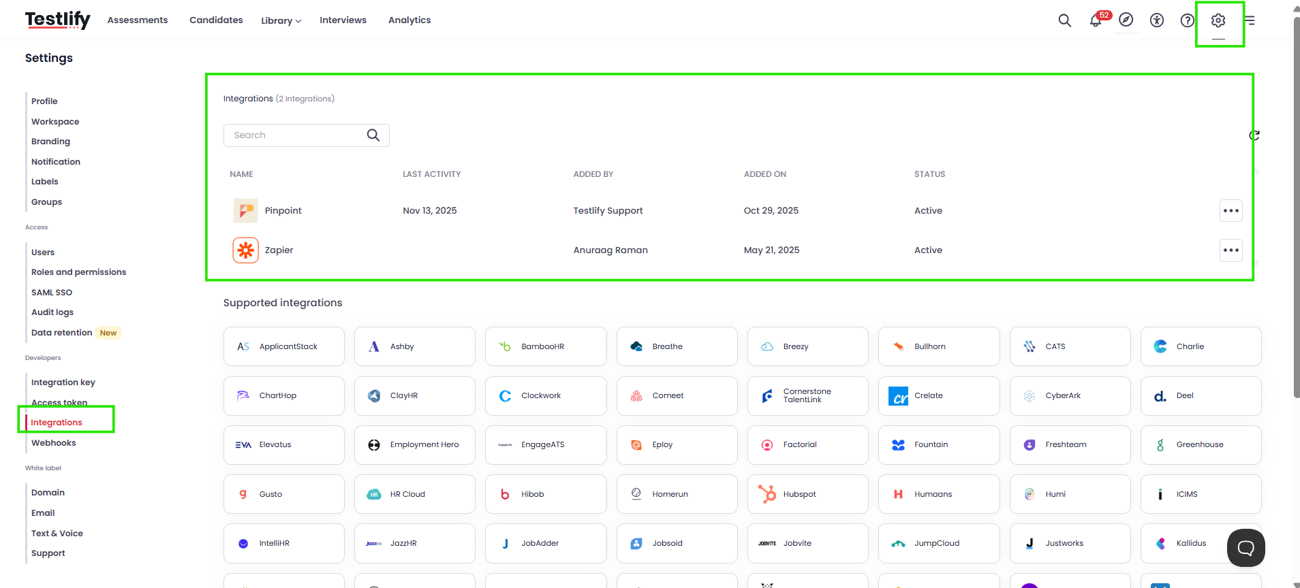Image resolution: width=1300 pixels, height=588 pixels.
Task: Open Workspace settings
Action: [55, 122]
